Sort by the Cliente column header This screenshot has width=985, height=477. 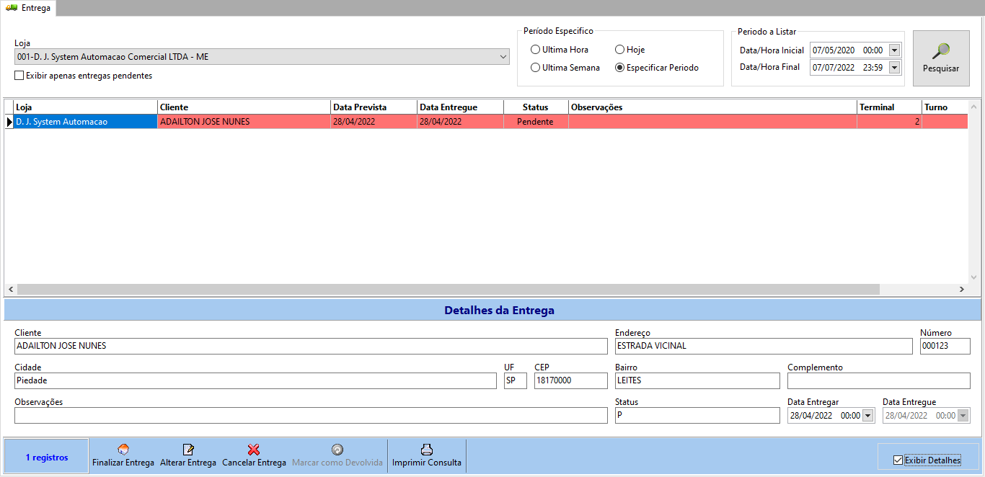point(244,107)
